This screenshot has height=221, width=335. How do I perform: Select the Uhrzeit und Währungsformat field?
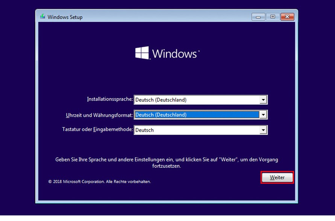click(x=201, y=115)
